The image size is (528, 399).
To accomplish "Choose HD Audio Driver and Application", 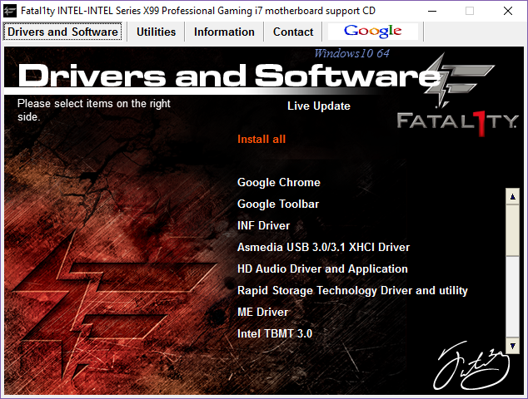I will tap(322, 269).
